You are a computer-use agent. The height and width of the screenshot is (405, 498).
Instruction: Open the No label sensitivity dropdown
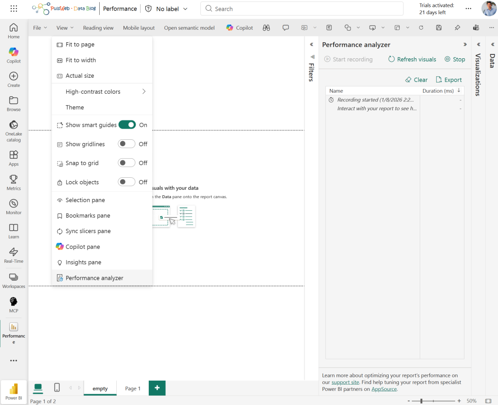pyautogui.click(x=166, y=9)
